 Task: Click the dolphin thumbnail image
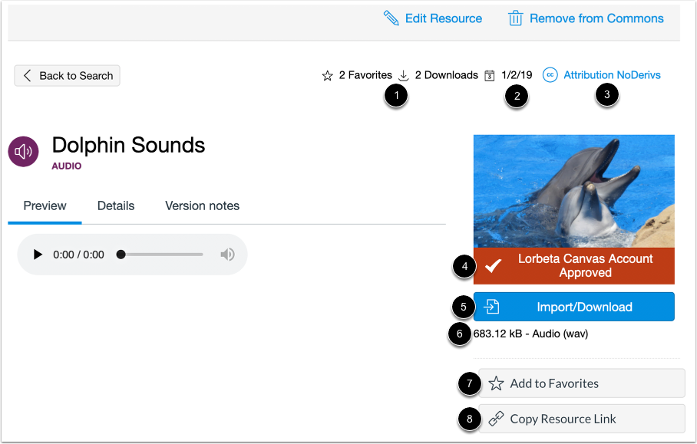click(573, 190)
